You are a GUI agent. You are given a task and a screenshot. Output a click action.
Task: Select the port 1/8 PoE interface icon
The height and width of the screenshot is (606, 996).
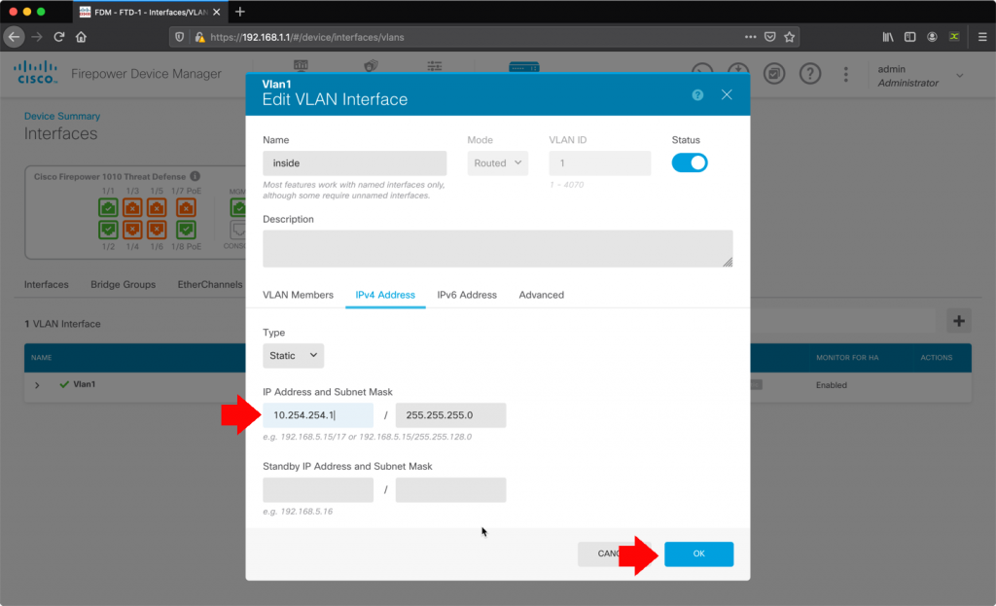point(187,231)
